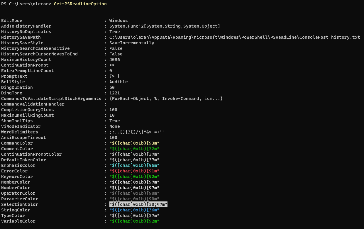Click the Windows value of EditMode

(x=118, y=21)
